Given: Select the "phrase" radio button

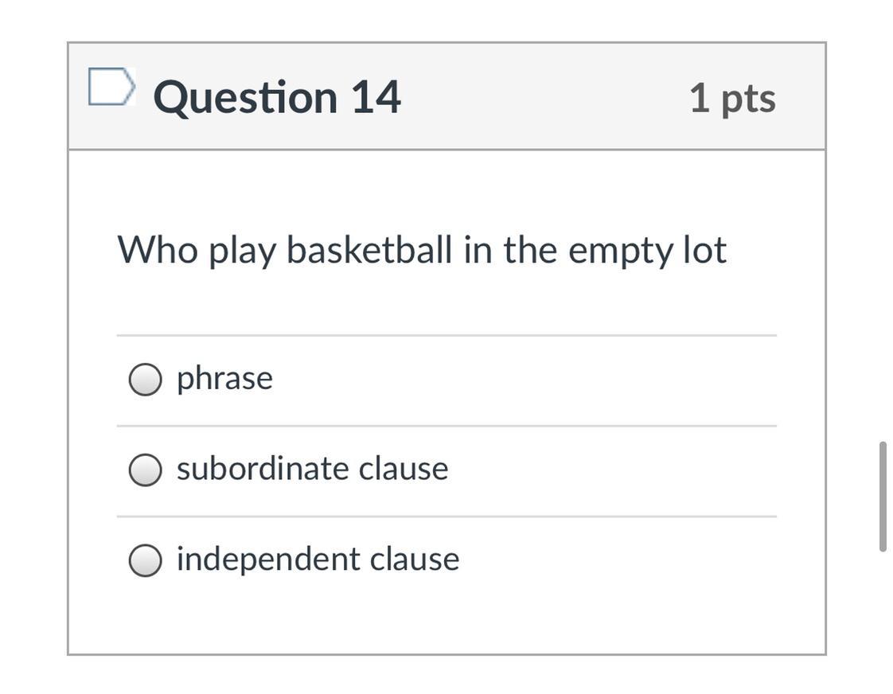Looking at the screenshot, I should 145,380.
